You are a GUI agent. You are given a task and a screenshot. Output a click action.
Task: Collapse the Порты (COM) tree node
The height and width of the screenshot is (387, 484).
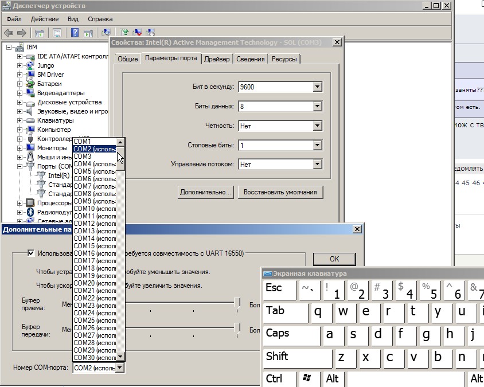(x=19, y=166)
